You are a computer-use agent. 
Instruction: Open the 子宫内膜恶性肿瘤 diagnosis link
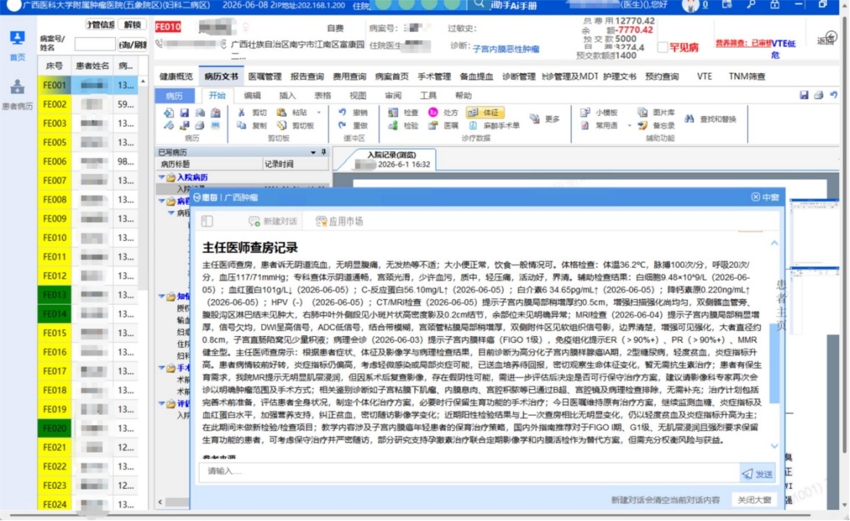(x=506, y=49)
